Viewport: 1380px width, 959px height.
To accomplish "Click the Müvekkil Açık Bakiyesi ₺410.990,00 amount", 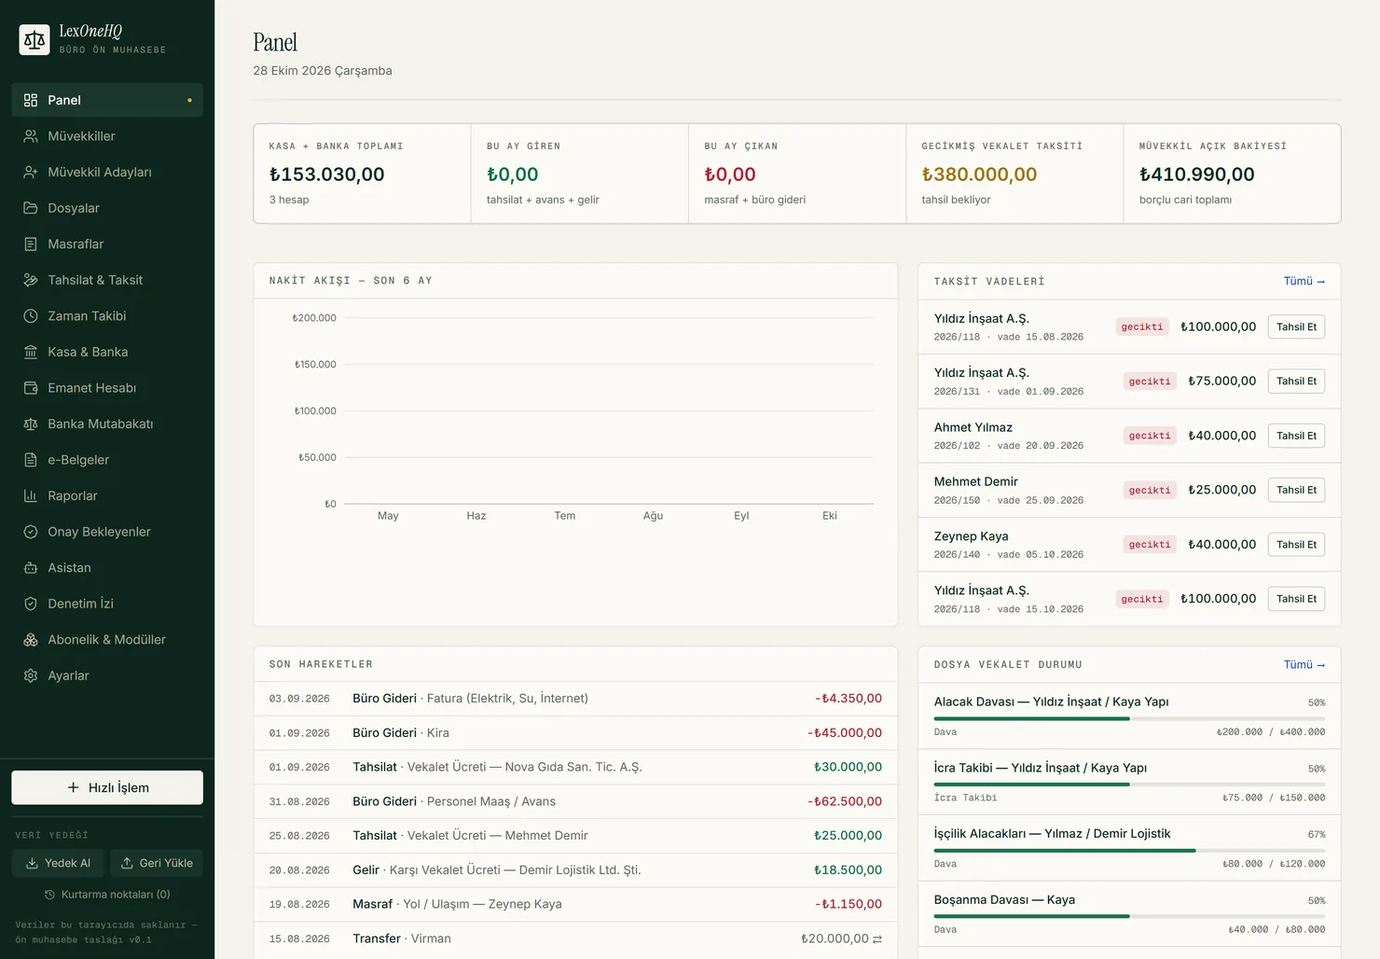I will 1196,174.
